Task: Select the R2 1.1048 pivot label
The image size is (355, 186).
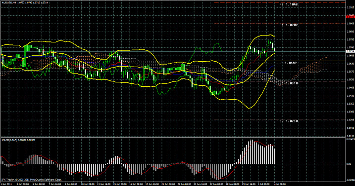Action: pos(289,4)
